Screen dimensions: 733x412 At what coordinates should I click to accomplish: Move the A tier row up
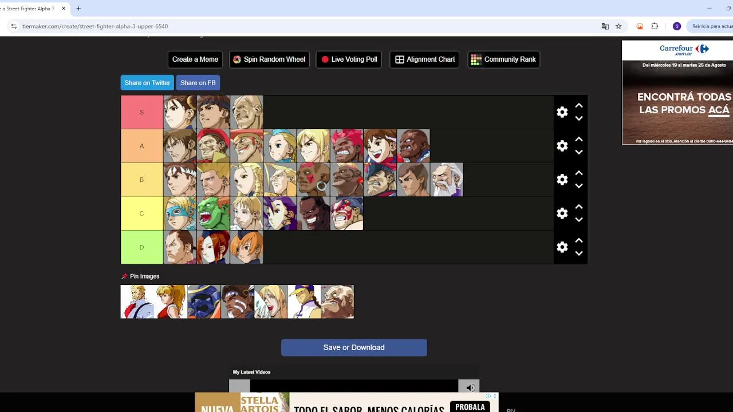tap(579, 140)
